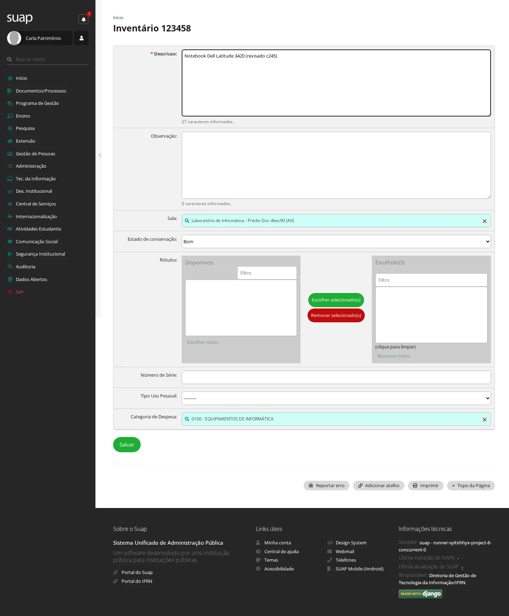
Task: Open the notifications bell icon
Action: click(83, 19)
